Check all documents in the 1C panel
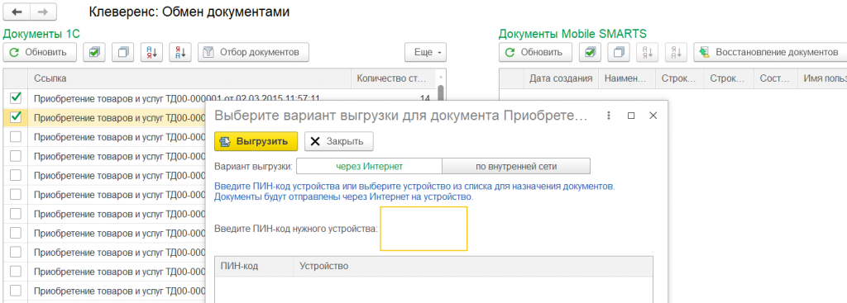The width and height of the screenshot is (847, 303). (x=94, y=52)
